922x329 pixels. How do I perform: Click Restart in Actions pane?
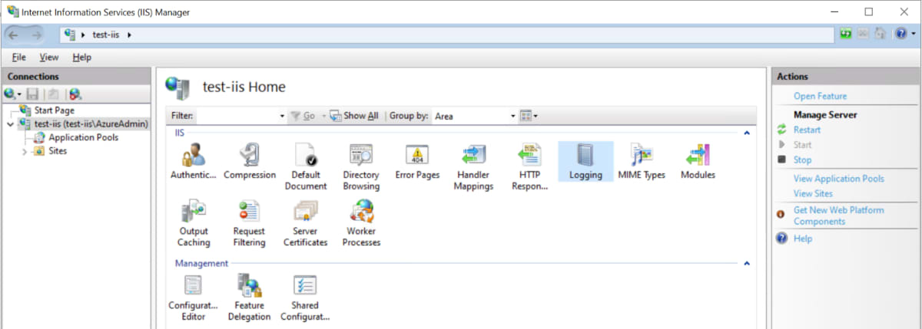[x=807, y=130]
